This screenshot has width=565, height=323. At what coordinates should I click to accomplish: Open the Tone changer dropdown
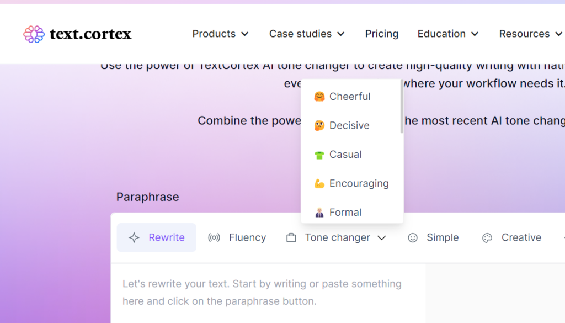click(x=337, y=237)
